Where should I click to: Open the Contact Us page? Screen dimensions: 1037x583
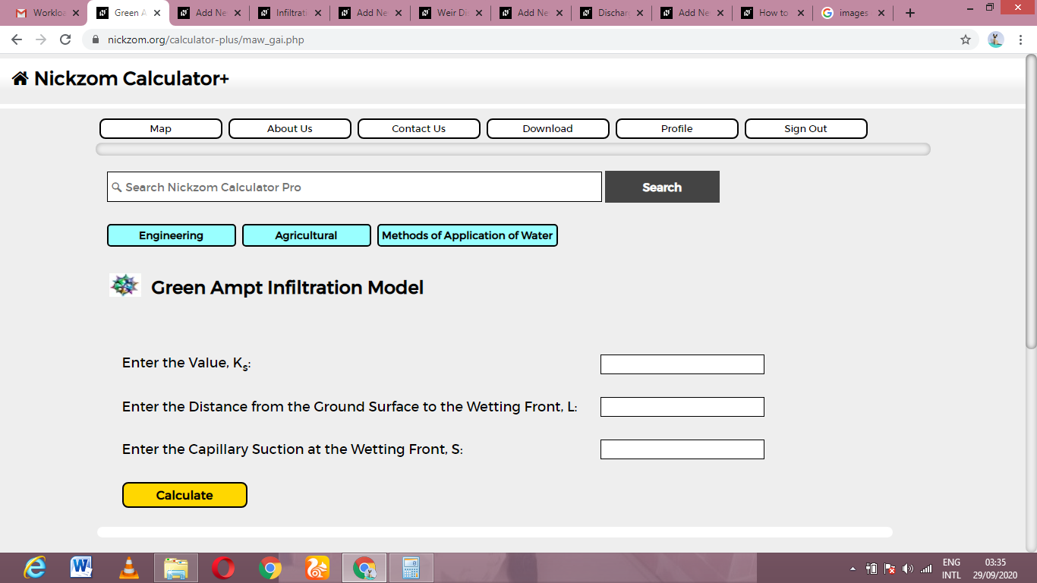click(419, 128)
